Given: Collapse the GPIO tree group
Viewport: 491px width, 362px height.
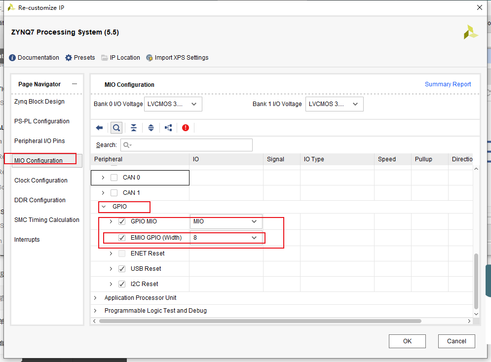Looking at the screenshot, I should 104,207.
